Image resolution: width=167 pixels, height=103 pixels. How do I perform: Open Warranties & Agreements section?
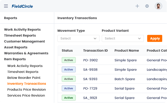[26, 53]
